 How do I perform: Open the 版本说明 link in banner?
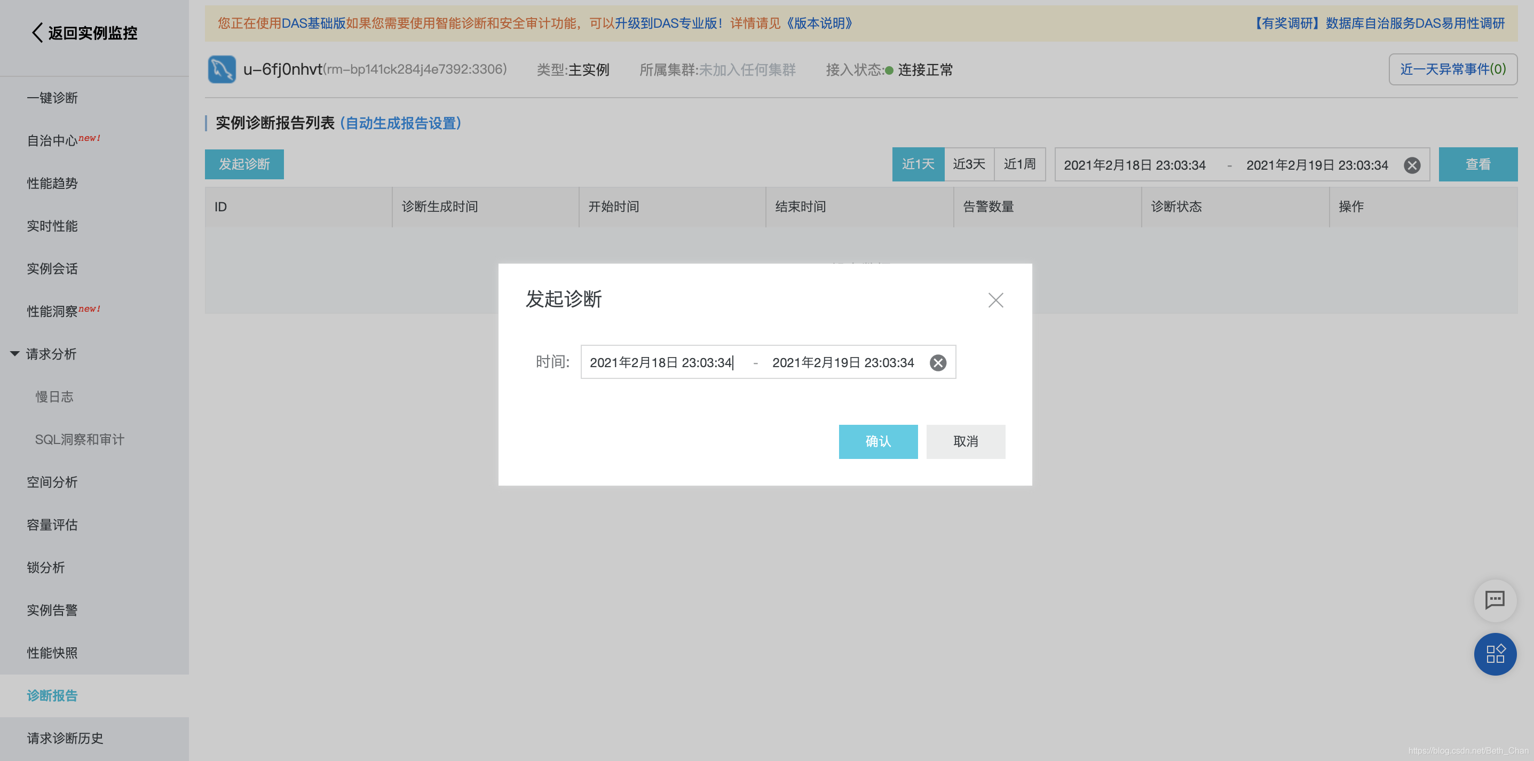(819, 23)
